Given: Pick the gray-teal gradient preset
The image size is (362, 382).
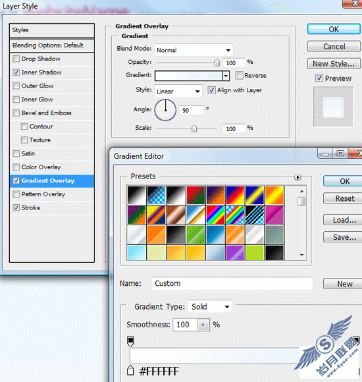Looking at the screenshot, I should [x=274, y=234].
